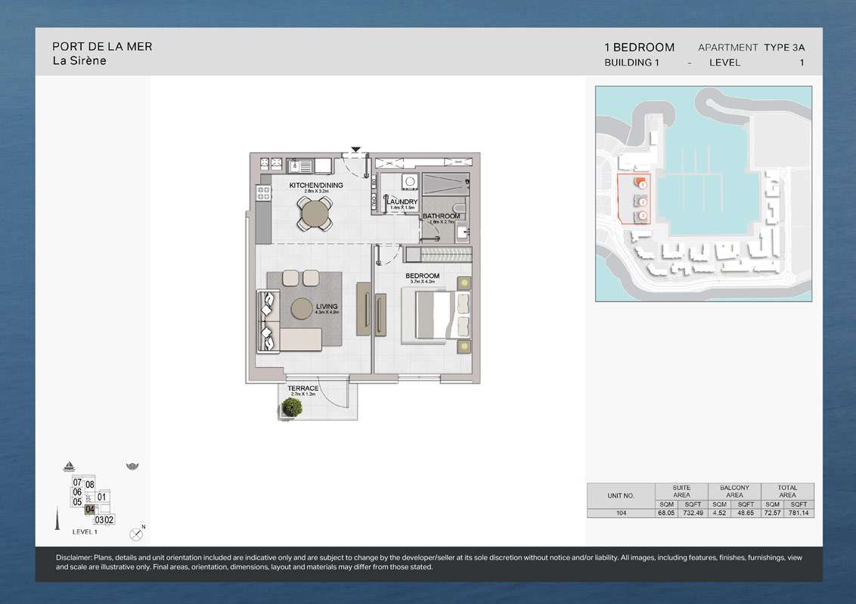Click the TOTAL AREA column header

(x=787, y=492)
